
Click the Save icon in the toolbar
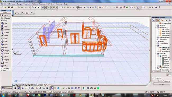(9, 7)
